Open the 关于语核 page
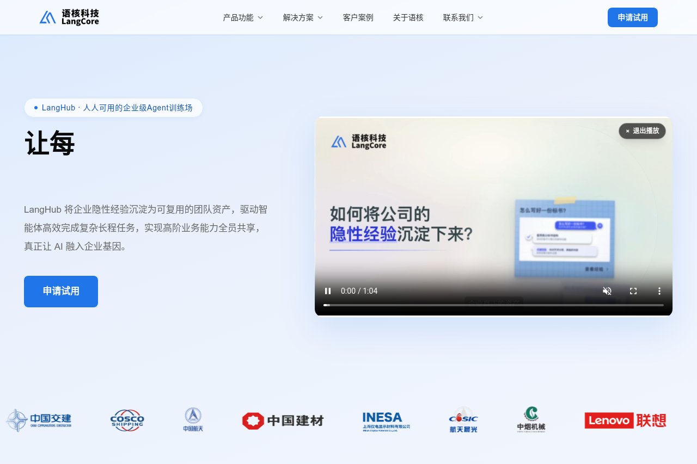This screenshot has height=464, width=697. pos(408,17)
